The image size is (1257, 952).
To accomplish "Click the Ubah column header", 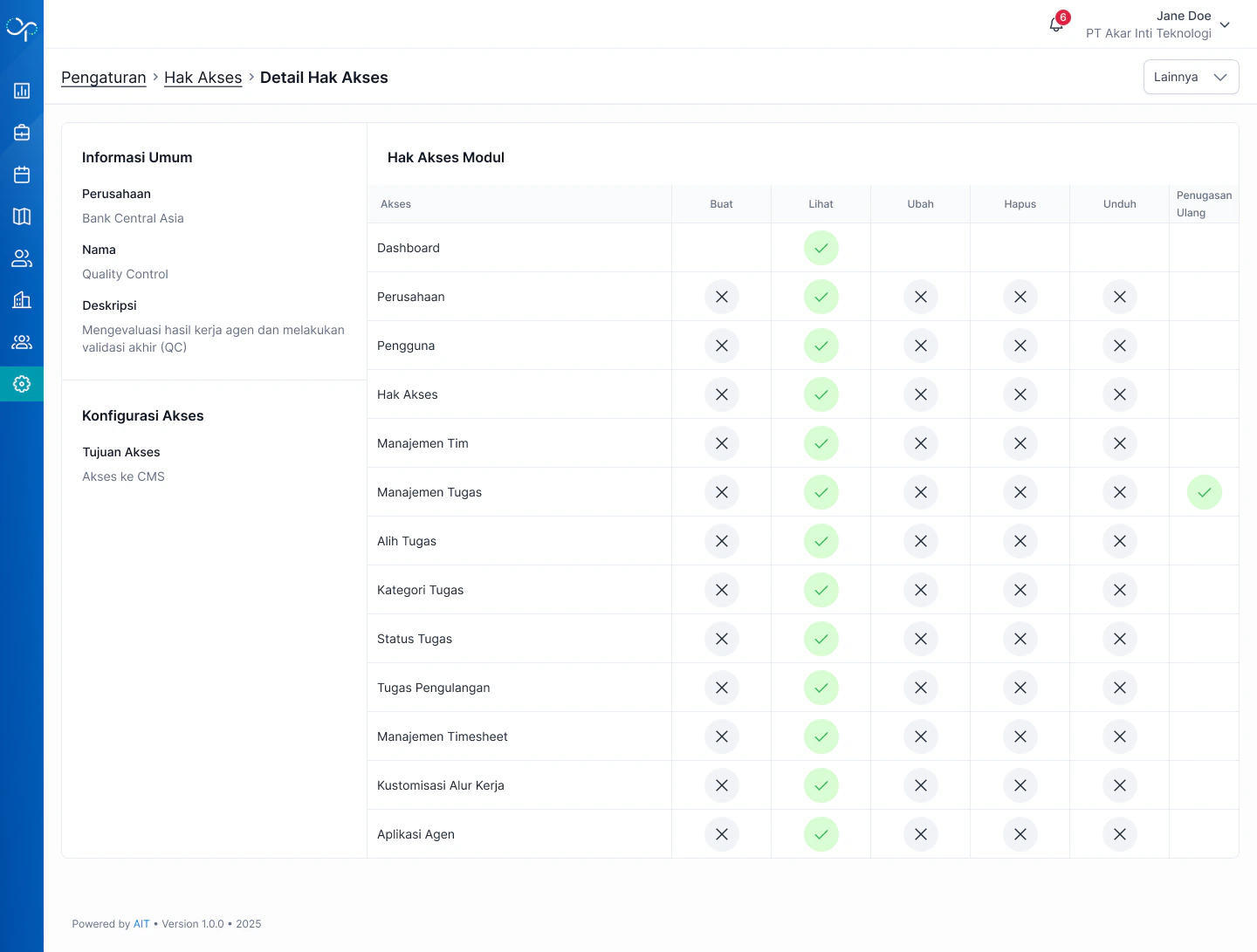I will tap(920, 204).
